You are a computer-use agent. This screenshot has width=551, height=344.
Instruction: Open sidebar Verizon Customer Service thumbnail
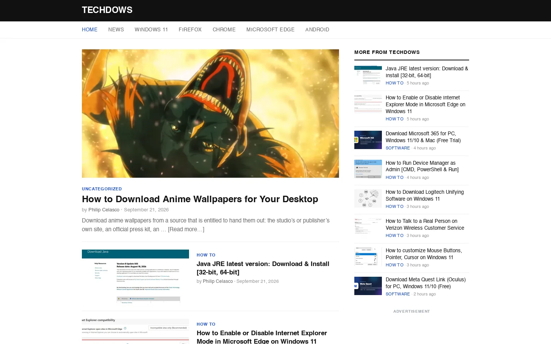(368, 227)
